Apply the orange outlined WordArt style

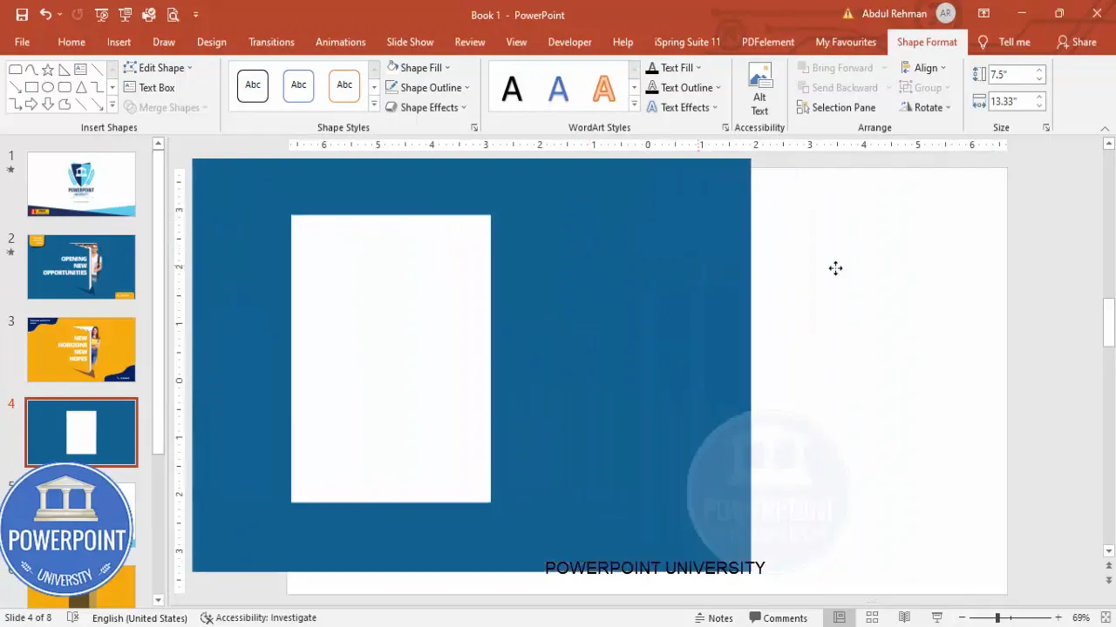pos(603,88)
